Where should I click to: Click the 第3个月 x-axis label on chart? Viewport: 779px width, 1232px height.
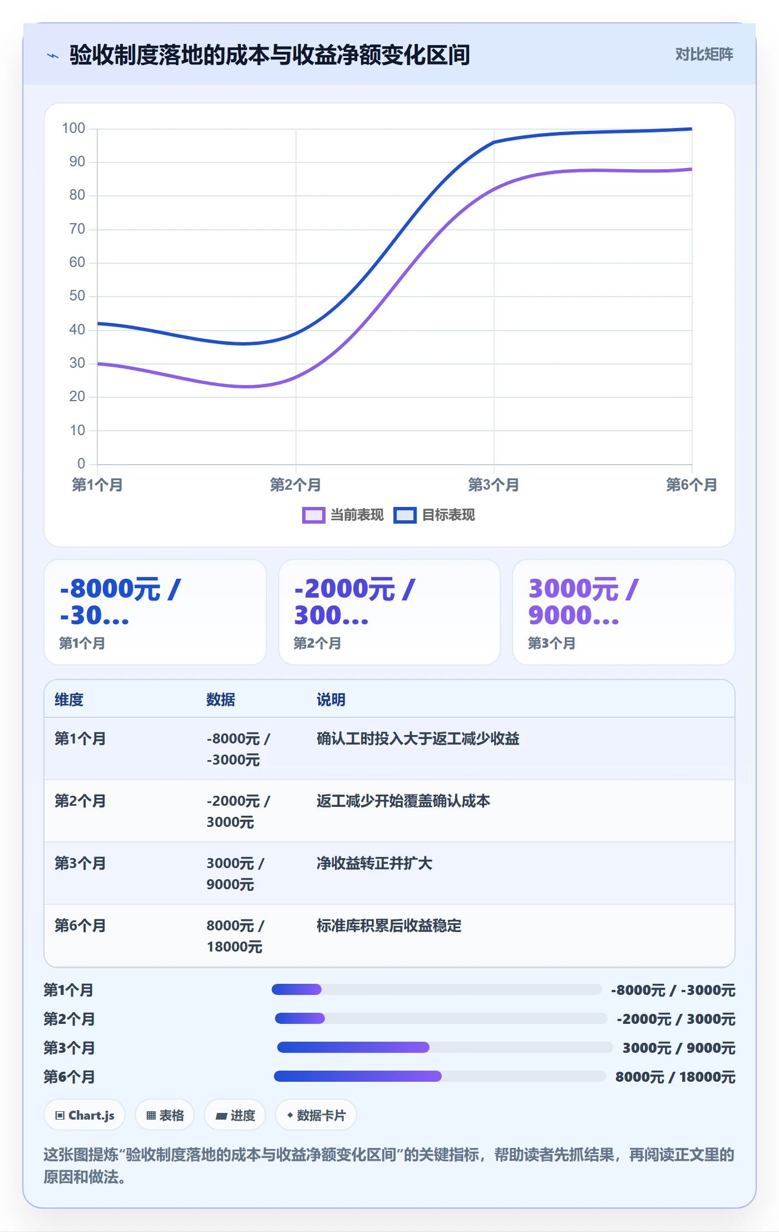(x=494, y=485)
